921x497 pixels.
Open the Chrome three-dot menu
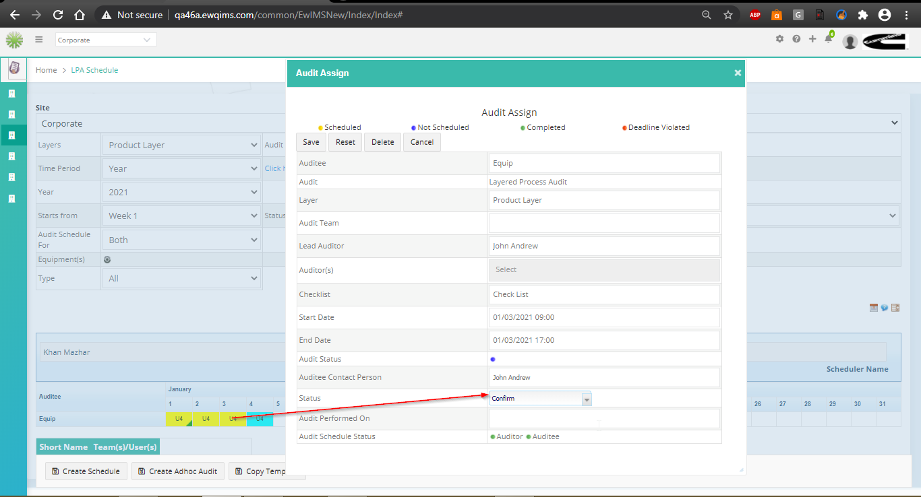pos(907,15)
